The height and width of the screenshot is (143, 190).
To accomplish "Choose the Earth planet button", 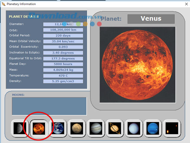I will point(58,128).
